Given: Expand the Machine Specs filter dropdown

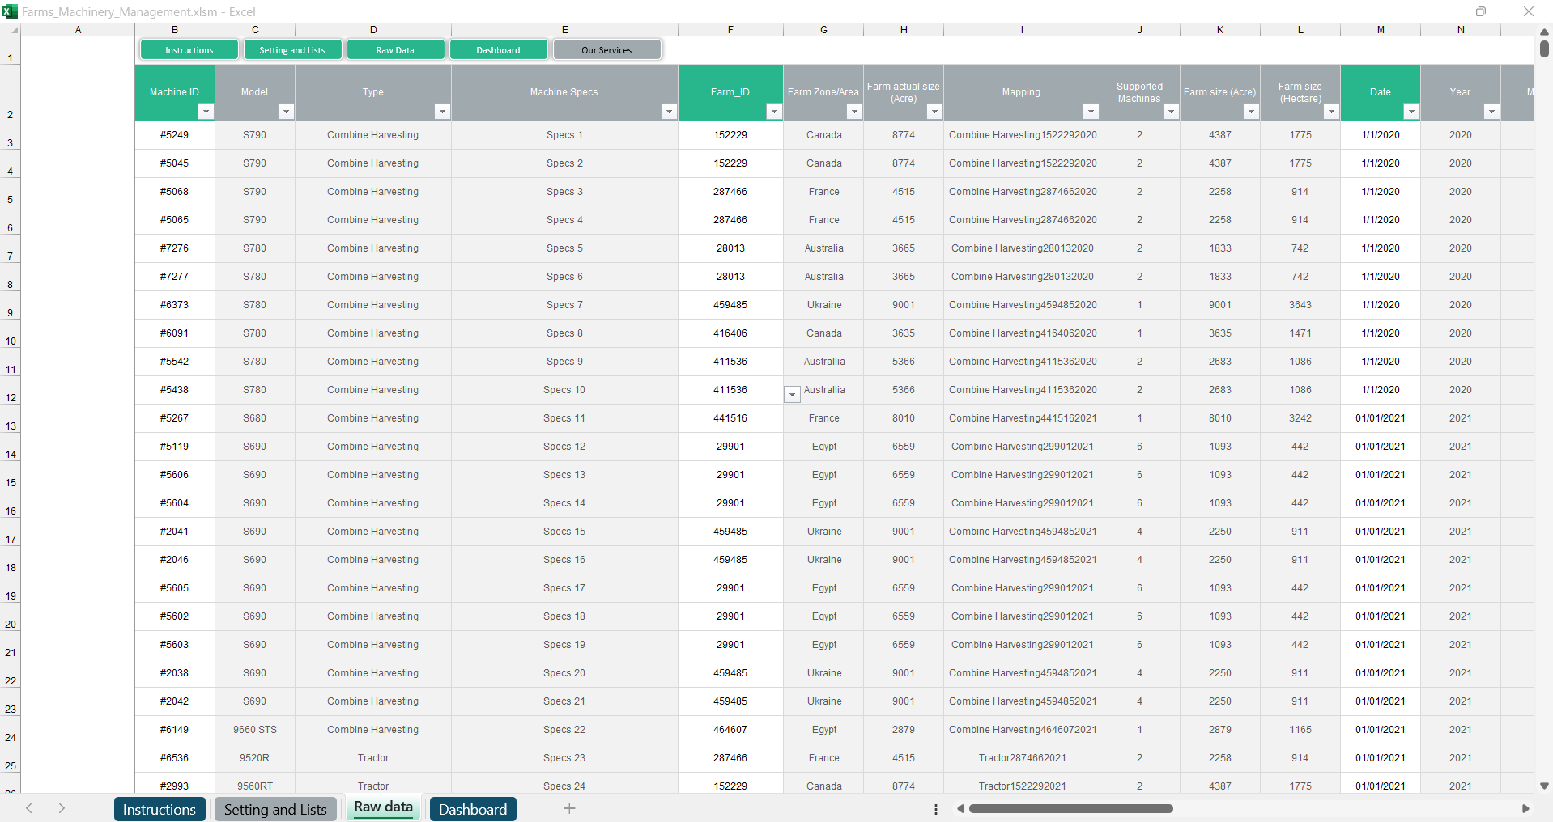Looking at the screenshot, I should (x=669, y=112).
